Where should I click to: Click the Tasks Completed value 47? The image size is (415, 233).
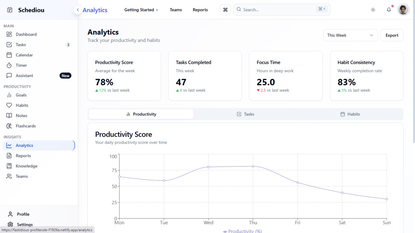tap(181, 82)
